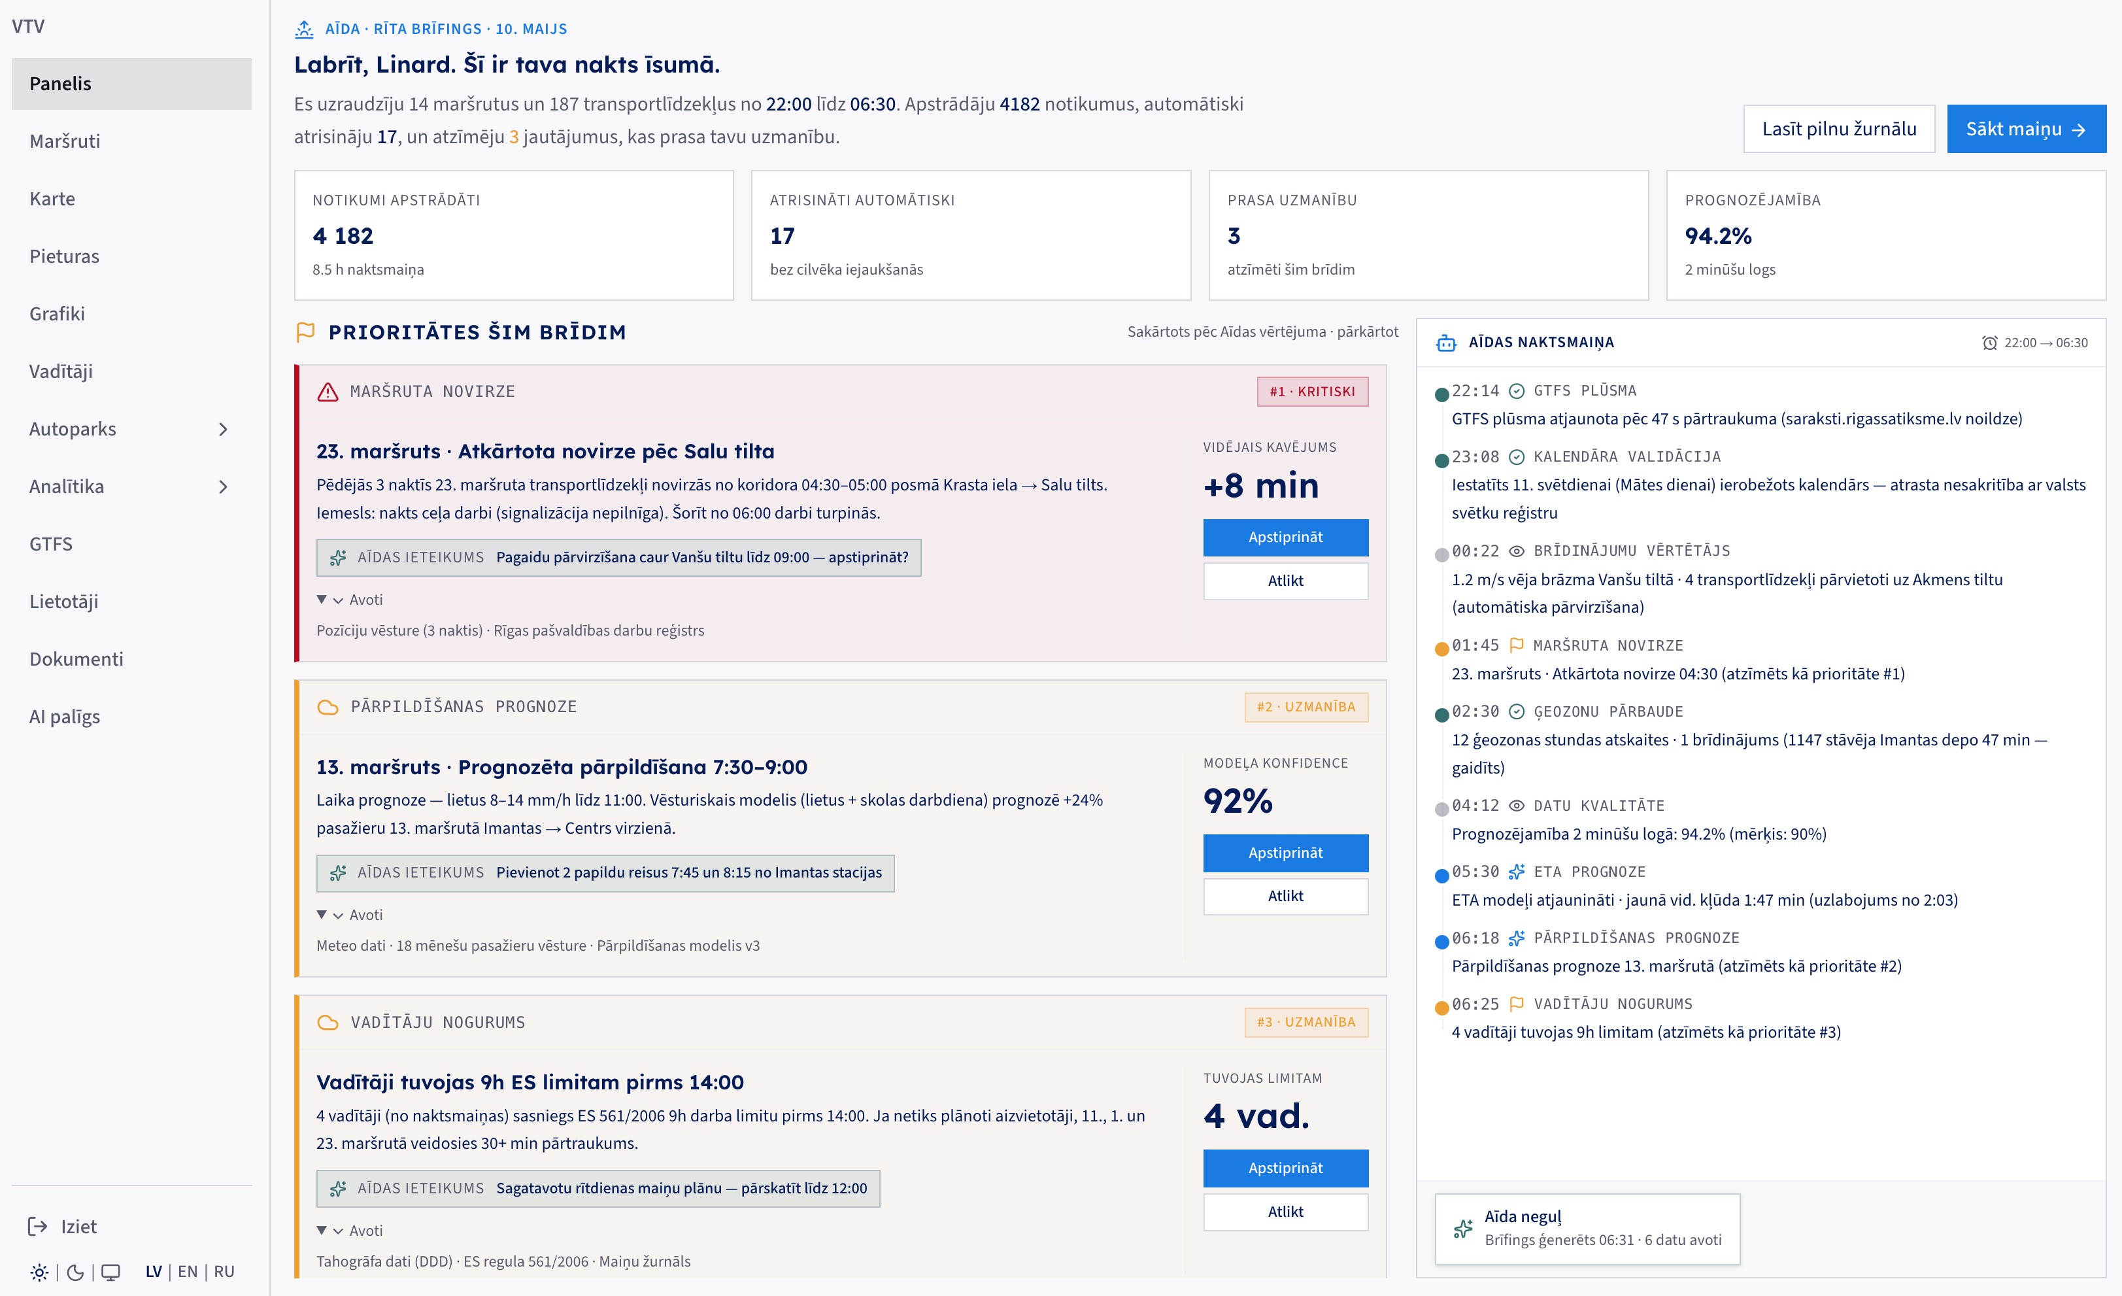
Task: Open the AI palīgs menu item
Action: tap(132, 717)
